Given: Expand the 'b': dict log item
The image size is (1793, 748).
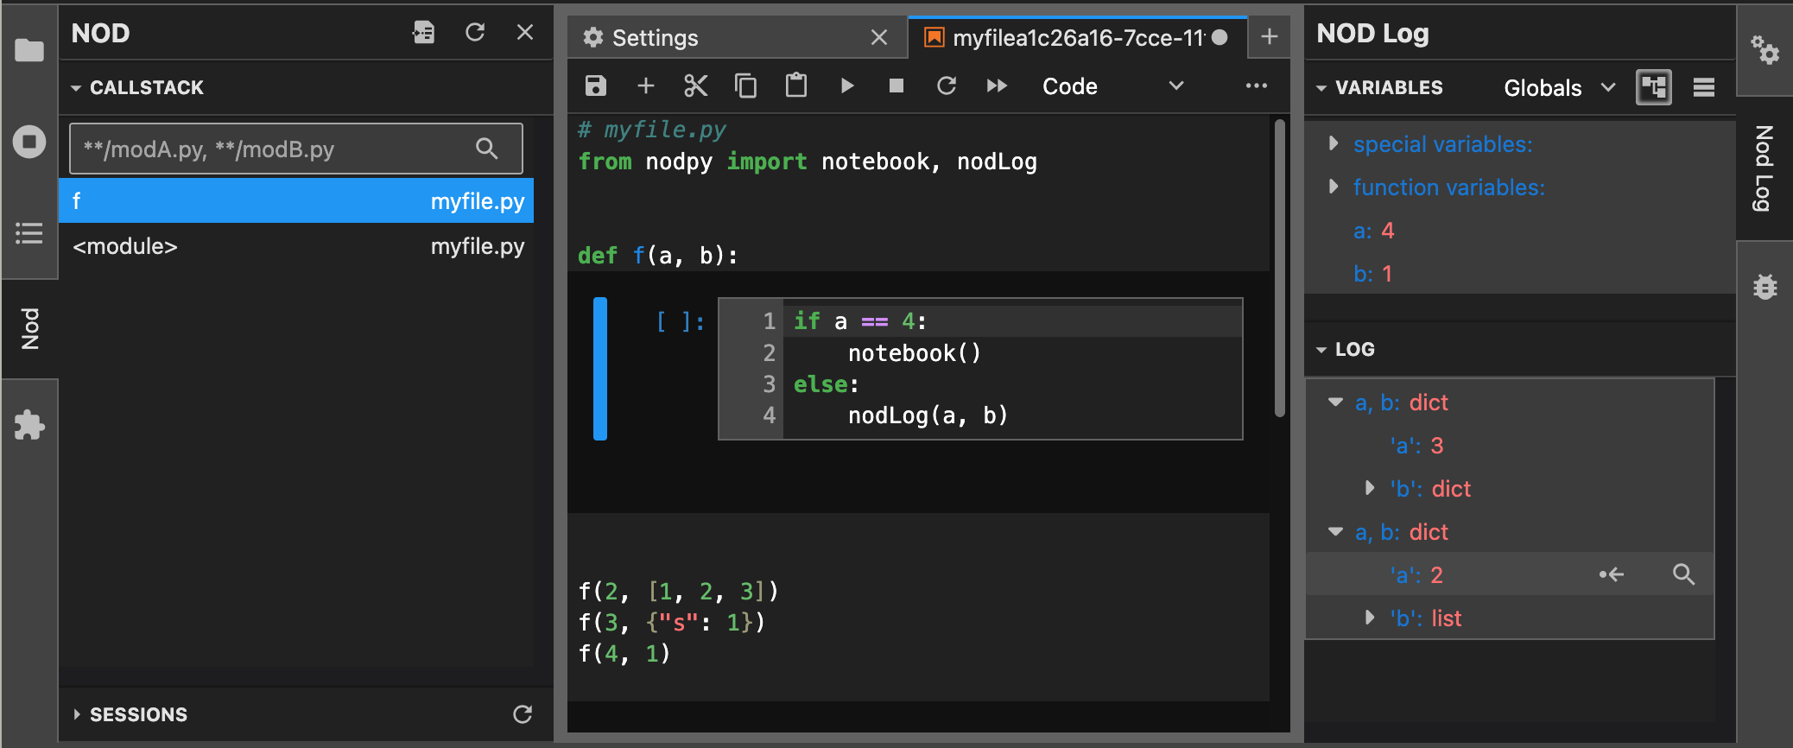Looking at the screenshot, I should [x=1370, y=488].
